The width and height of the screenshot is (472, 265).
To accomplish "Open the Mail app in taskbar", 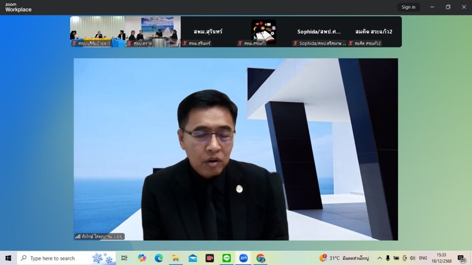I will click(x=193, y=258).
